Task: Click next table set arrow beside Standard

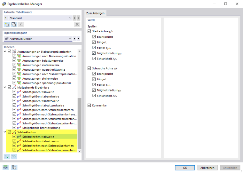Action: pos(78,18)
